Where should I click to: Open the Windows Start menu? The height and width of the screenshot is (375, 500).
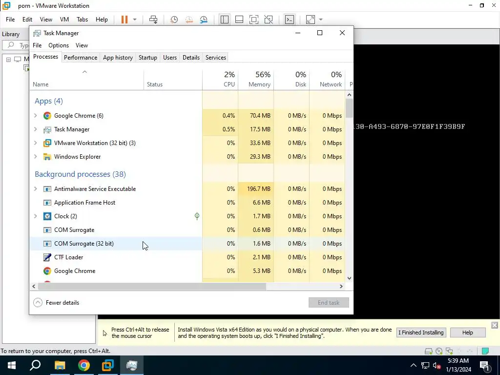click(12, 365)
